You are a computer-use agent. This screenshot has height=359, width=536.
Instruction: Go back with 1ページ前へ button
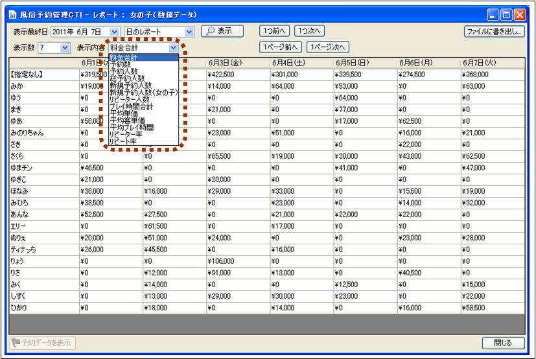click(281, 47)
